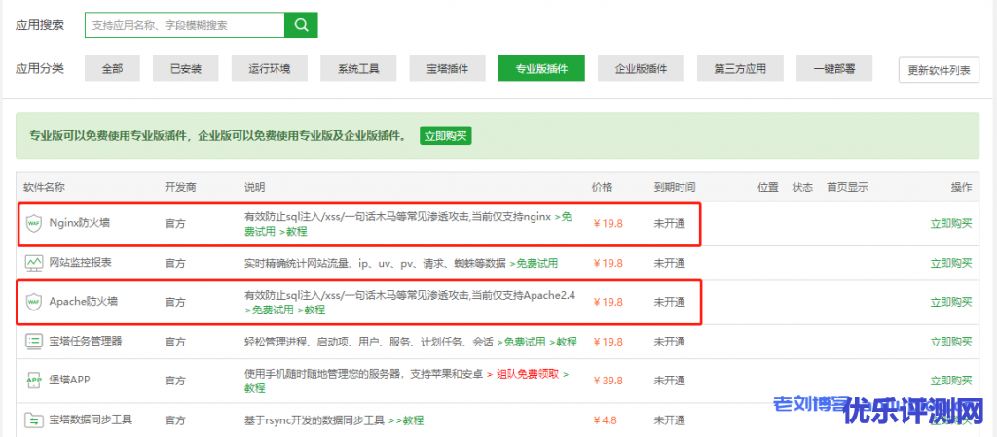Image resolution: width=997 pixels, height=437 pixels.
Task: Open the 第三方应用 category tab
Action: pyautogui.click(x=740, y=68)
